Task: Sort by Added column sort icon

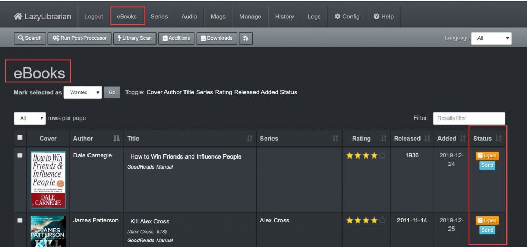Action: pos(463,138)
